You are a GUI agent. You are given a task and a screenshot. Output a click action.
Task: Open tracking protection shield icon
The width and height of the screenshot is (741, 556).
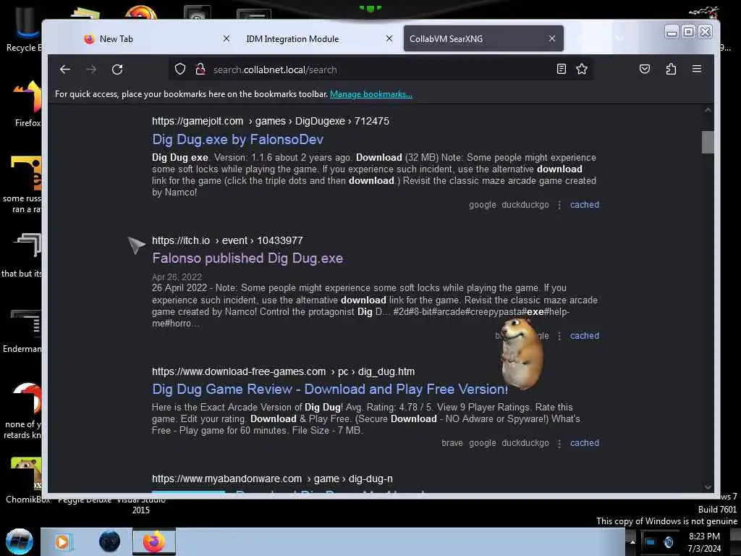180,69
